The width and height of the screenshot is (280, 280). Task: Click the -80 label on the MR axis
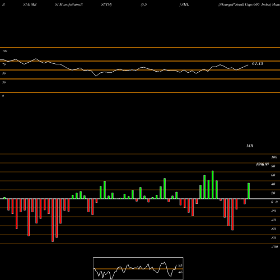[273, 238]
